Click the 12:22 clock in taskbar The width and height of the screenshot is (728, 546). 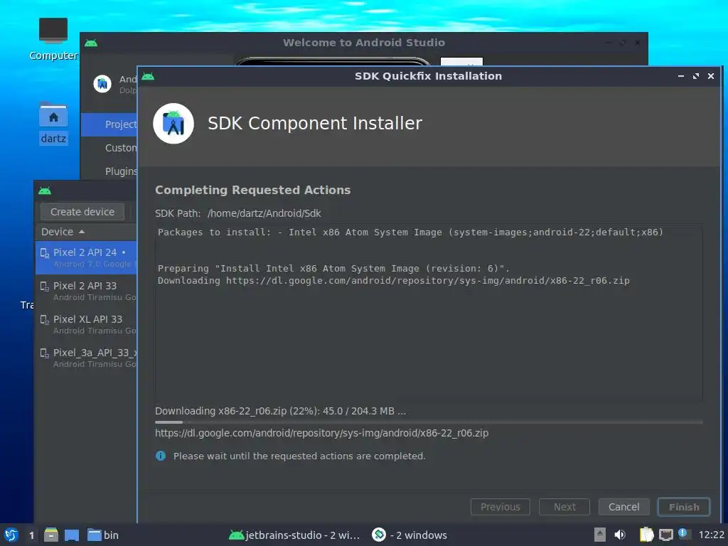point(711,535)
